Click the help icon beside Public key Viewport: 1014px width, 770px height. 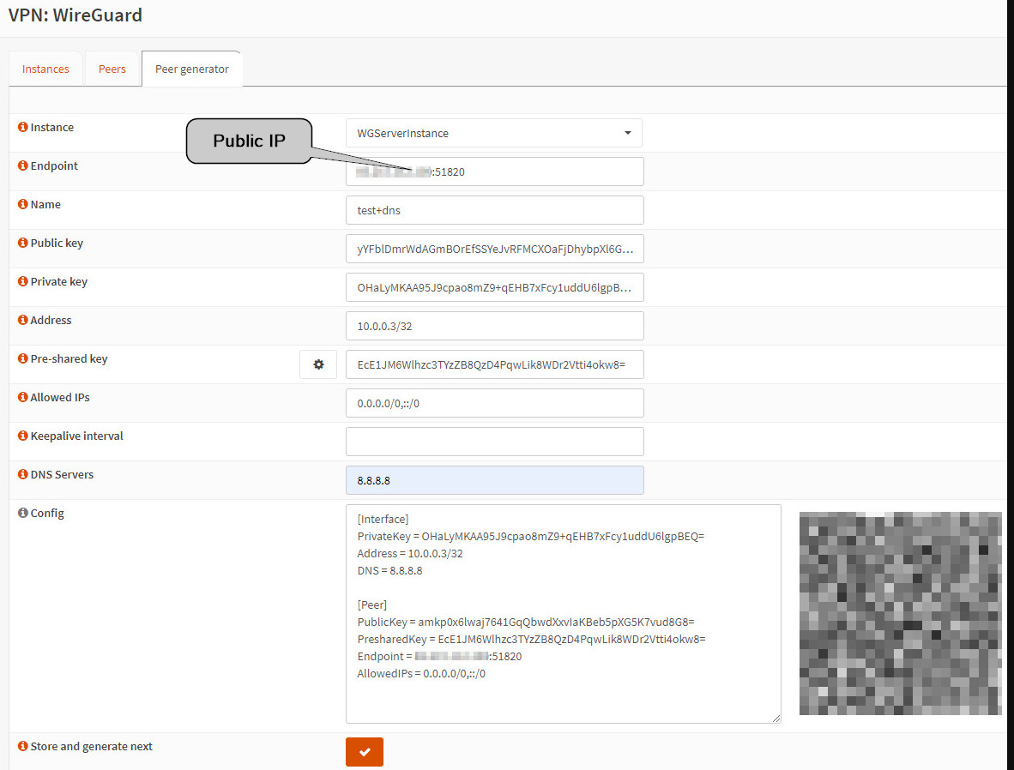pyautogui.click(x=23, y=244)
